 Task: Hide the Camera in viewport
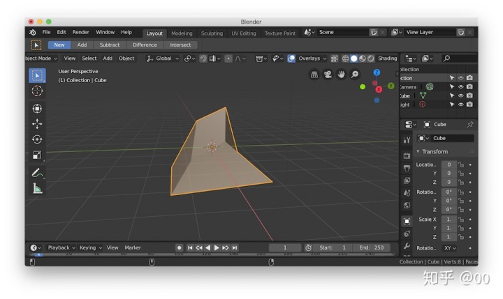click(460, 86)
